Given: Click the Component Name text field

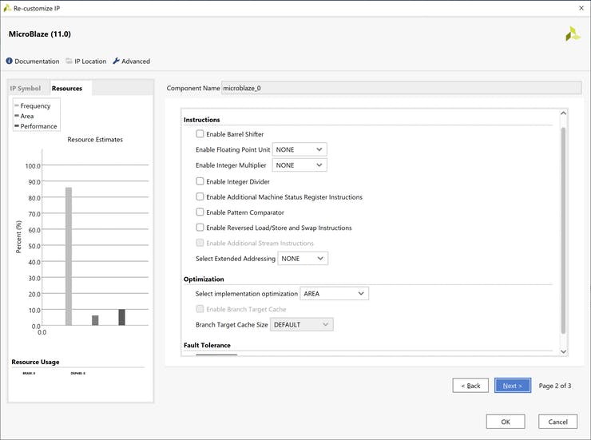Looking at the screenshot, I should point(396,88).
